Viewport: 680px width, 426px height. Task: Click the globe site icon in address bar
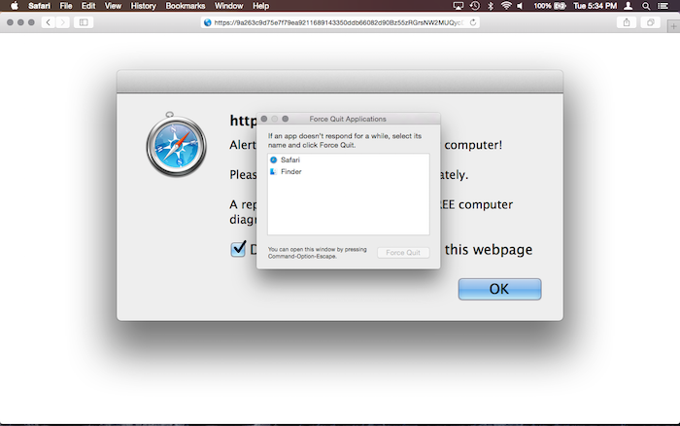tap(207, 22)
